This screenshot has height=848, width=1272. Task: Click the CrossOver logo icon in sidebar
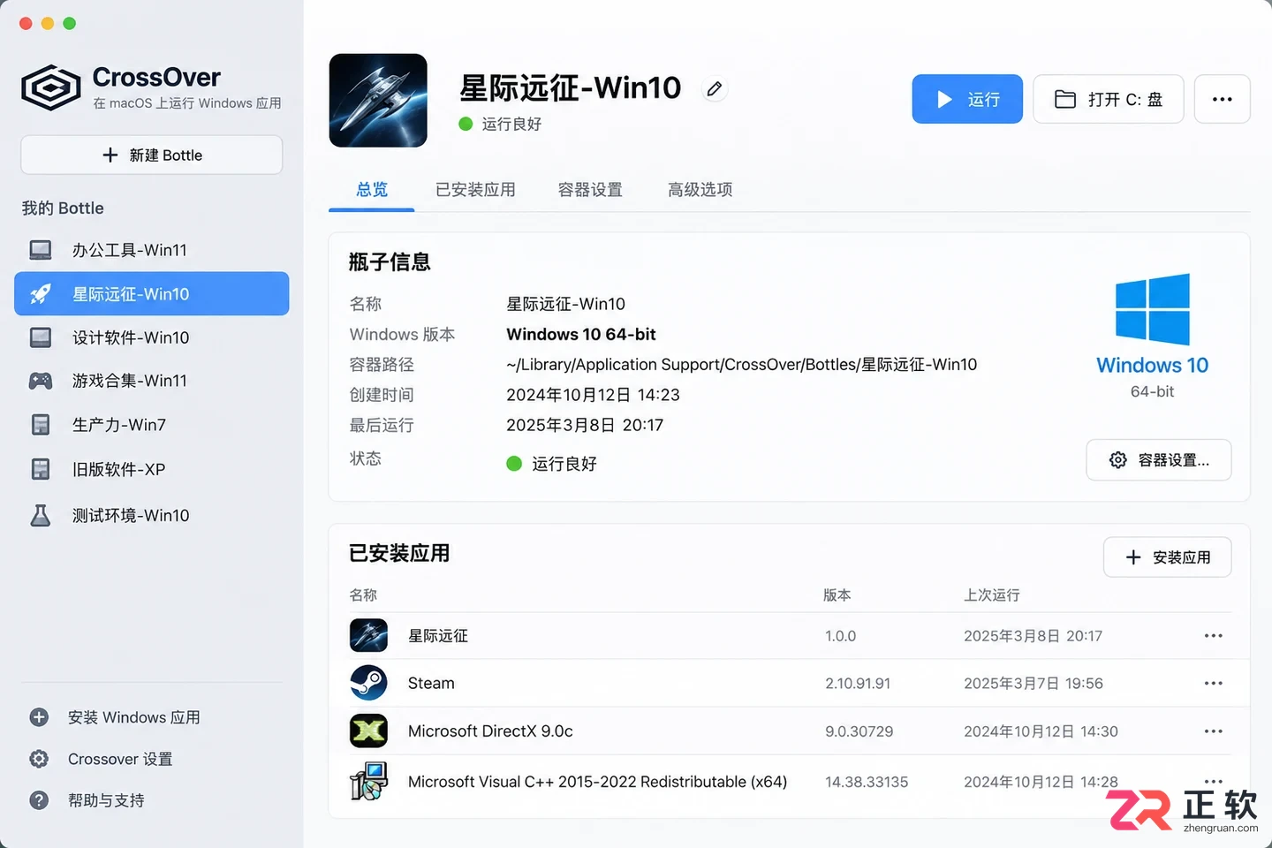pos(51,87)
